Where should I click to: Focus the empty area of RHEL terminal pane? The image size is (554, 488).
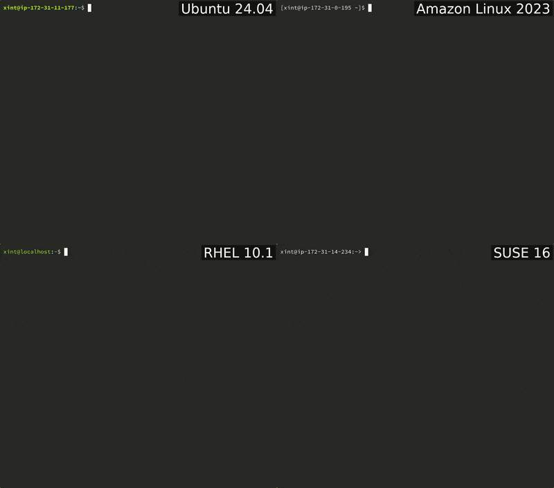[x=138, y=367]
